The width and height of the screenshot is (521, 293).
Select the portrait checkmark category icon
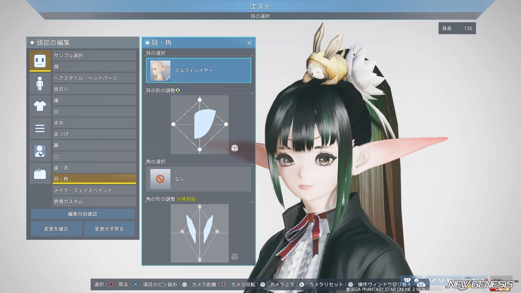[40, 151]
